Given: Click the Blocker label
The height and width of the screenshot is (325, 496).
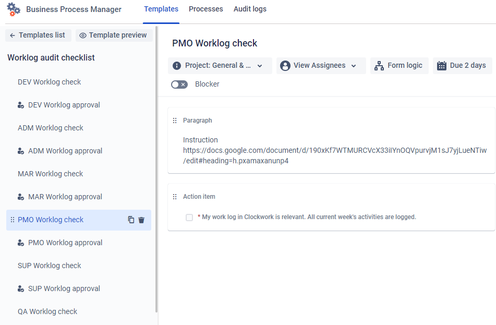Looking at the screenshot, I should [x=207, y=84].
